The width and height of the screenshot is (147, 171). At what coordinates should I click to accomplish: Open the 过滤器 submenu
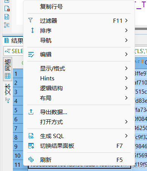tap(79, 20)
